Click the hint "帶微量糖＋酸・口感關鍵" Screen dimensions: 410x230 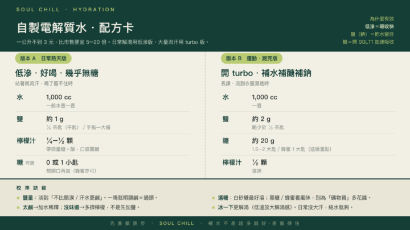[73, 149]
